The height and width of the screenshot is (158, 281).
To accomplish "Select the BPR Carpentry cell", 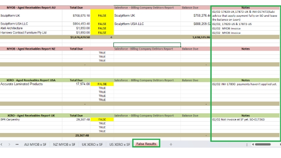I will 31,119.
